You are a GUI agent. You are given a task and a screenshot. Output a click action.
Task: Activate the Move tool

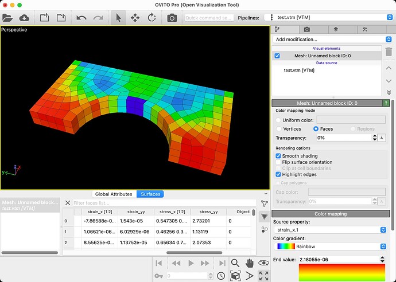click(x=135, y=18)
